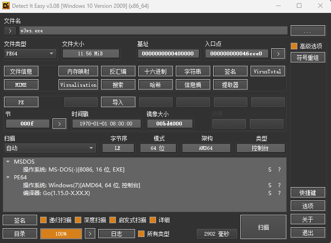This screenshot has height=243, width=331.
Task: Click the arrow button left of file name
Action: 10,31
